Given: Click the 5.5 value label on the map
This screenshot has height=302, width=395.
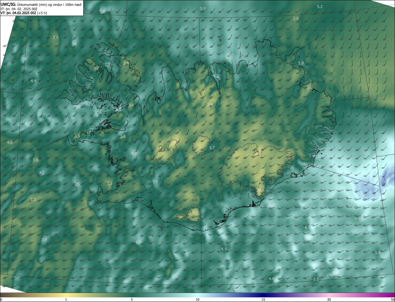Looking at the screenshot, I should (316, 279).
